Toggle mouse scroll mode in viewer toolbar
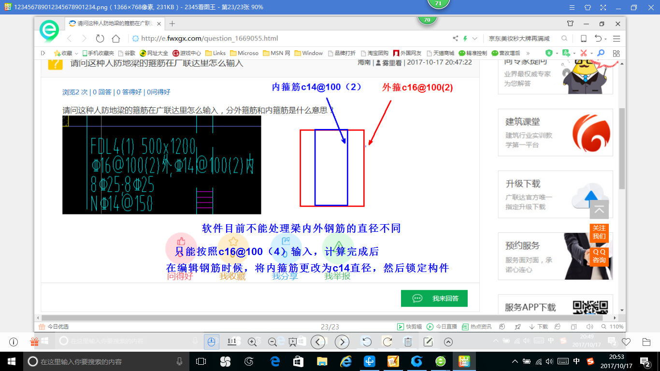The width and height of the screenshot is (660, 371). 211,342
